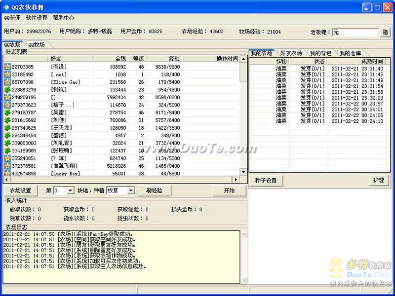Click the 老板键 input field
The height and width of the screenshot is (296, 395).
355,32
